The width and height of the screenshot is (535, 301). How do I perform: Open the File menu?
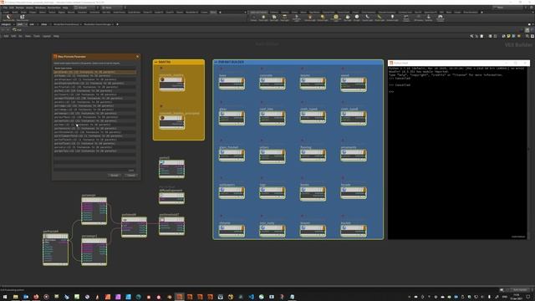click(5, 8)
